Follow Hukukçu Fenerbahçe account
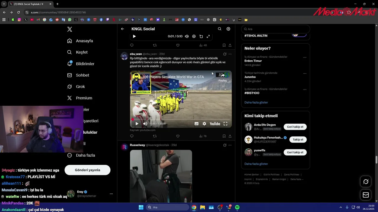 [298, 140]
